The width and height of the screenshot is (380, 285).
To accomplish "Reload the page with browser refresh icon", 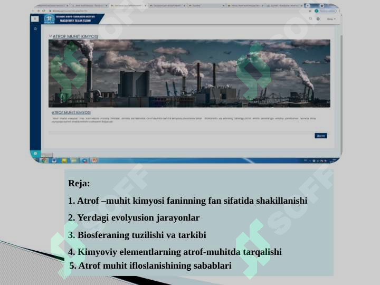I will pyautogui.click(x=44, y=11).
